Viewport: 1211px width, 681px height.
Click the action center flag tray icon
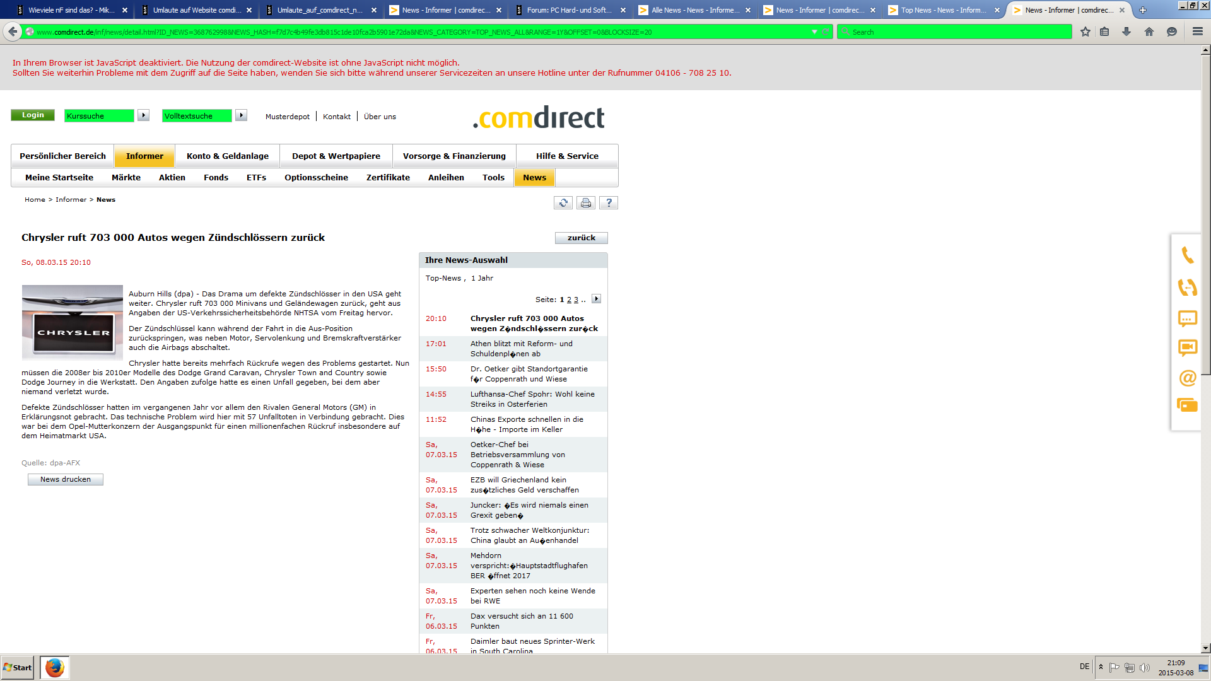tap(1114, 667)
